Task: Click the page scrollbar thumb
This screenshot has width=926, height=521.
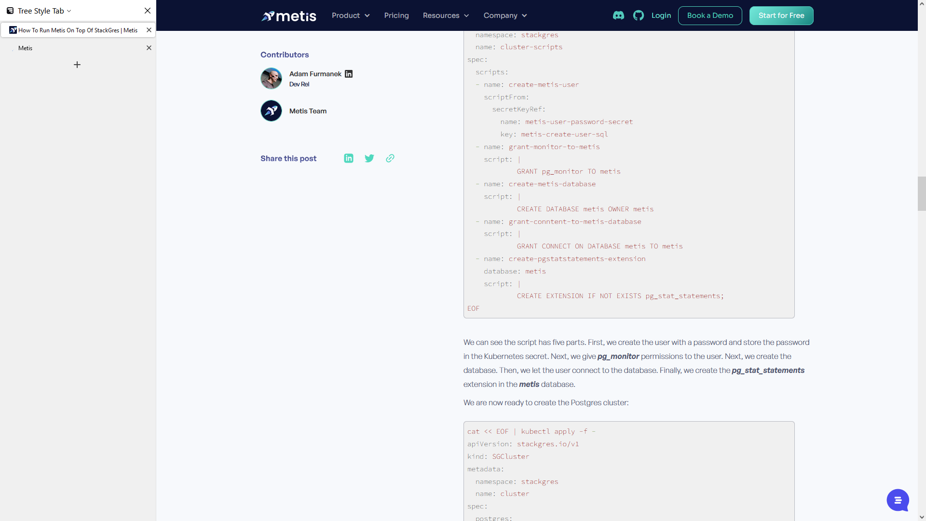Action: [x=922, y=193]
